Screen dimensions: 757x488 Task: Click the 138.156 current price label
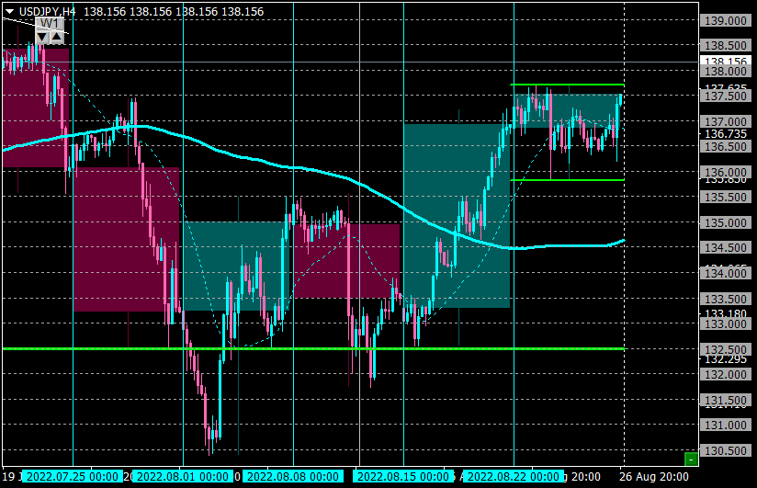coord(726,61)
